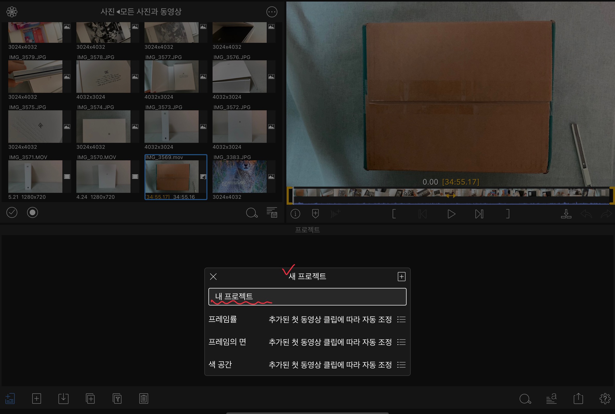The image size is (615, 414).
Task: Toggle the checkmark selection button
Action: [12, 212]
